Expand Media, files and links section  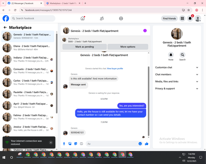(x=177, y=82)
